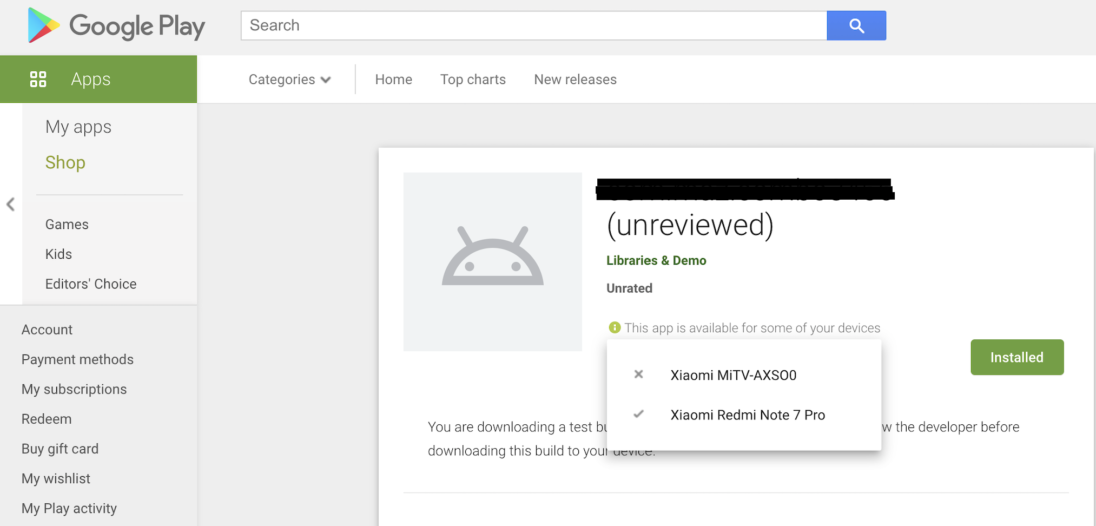Open the Top charts tab
This screenshot has height=526, width=1096.
click(x=473, y=80)
